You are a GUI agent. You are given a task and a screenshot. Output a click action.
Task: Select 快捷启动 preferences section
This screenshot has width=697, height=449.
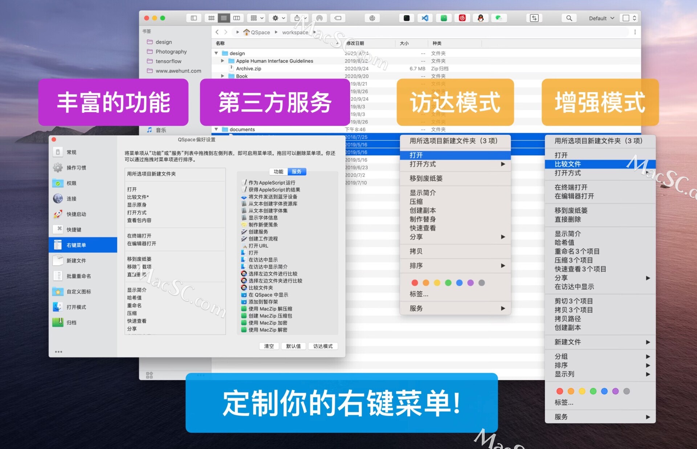pos(83,214)
